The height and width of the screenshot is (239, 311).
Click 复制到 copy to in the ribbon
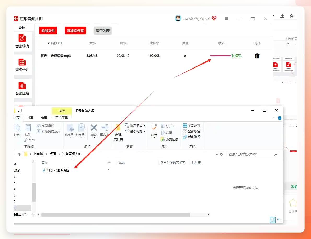(80, 130)
